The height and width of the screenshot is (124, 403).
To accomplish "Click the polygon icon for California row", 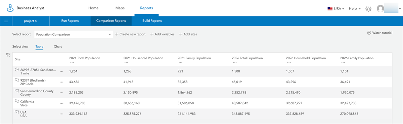I will click(x=17, y=101).
